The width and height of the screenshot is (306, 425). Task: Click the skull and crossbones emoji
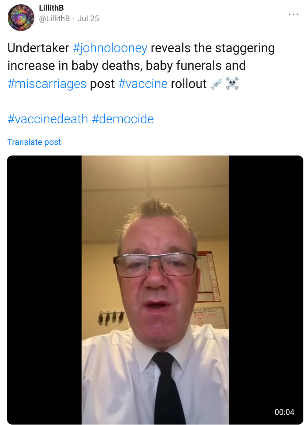[232, 83]
